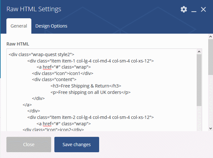Place cursor in the h3 Free Shipping & Return line

click(86, 86)
